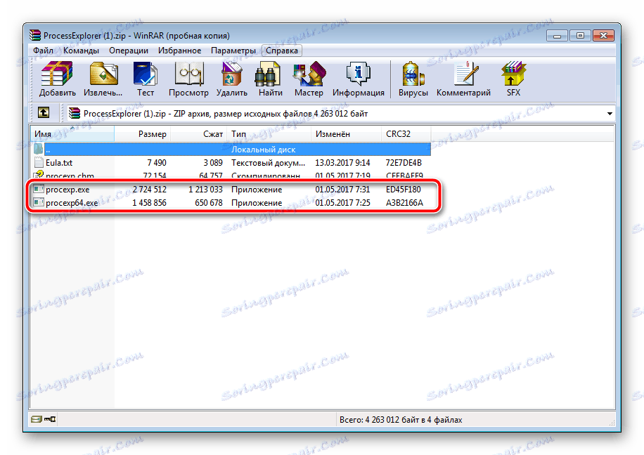Click the size value 2 724 512
This screenshot has width=644, height=455.
click(150, 190)
